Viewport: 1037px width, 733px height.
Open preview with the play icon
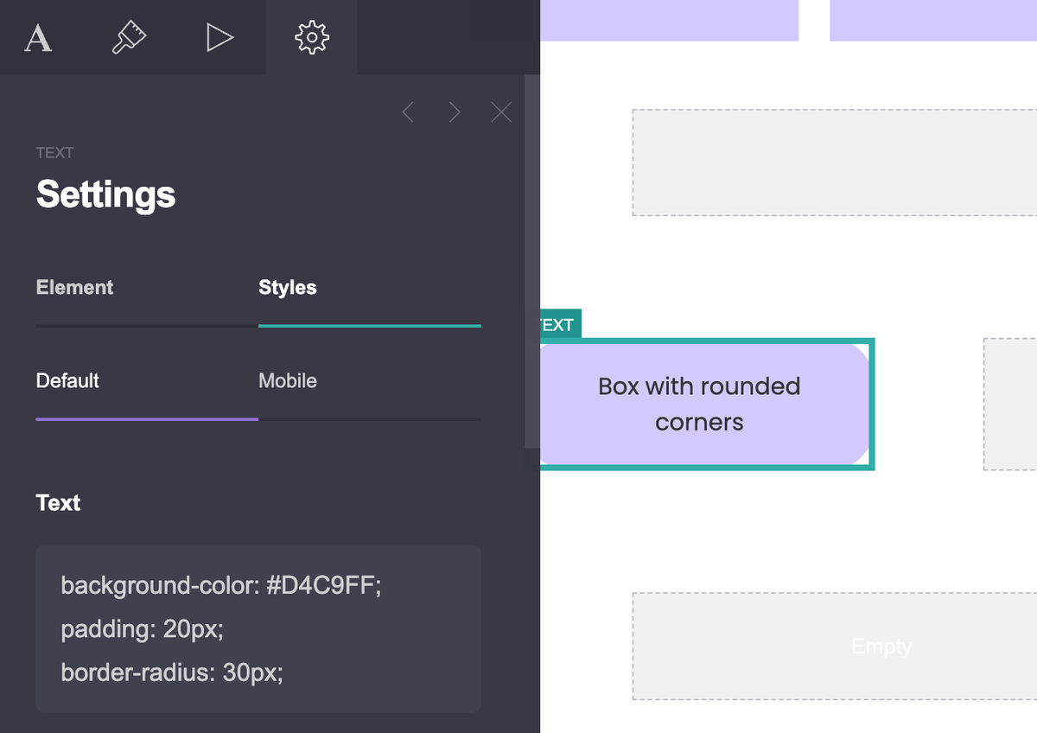pos(220,37)
